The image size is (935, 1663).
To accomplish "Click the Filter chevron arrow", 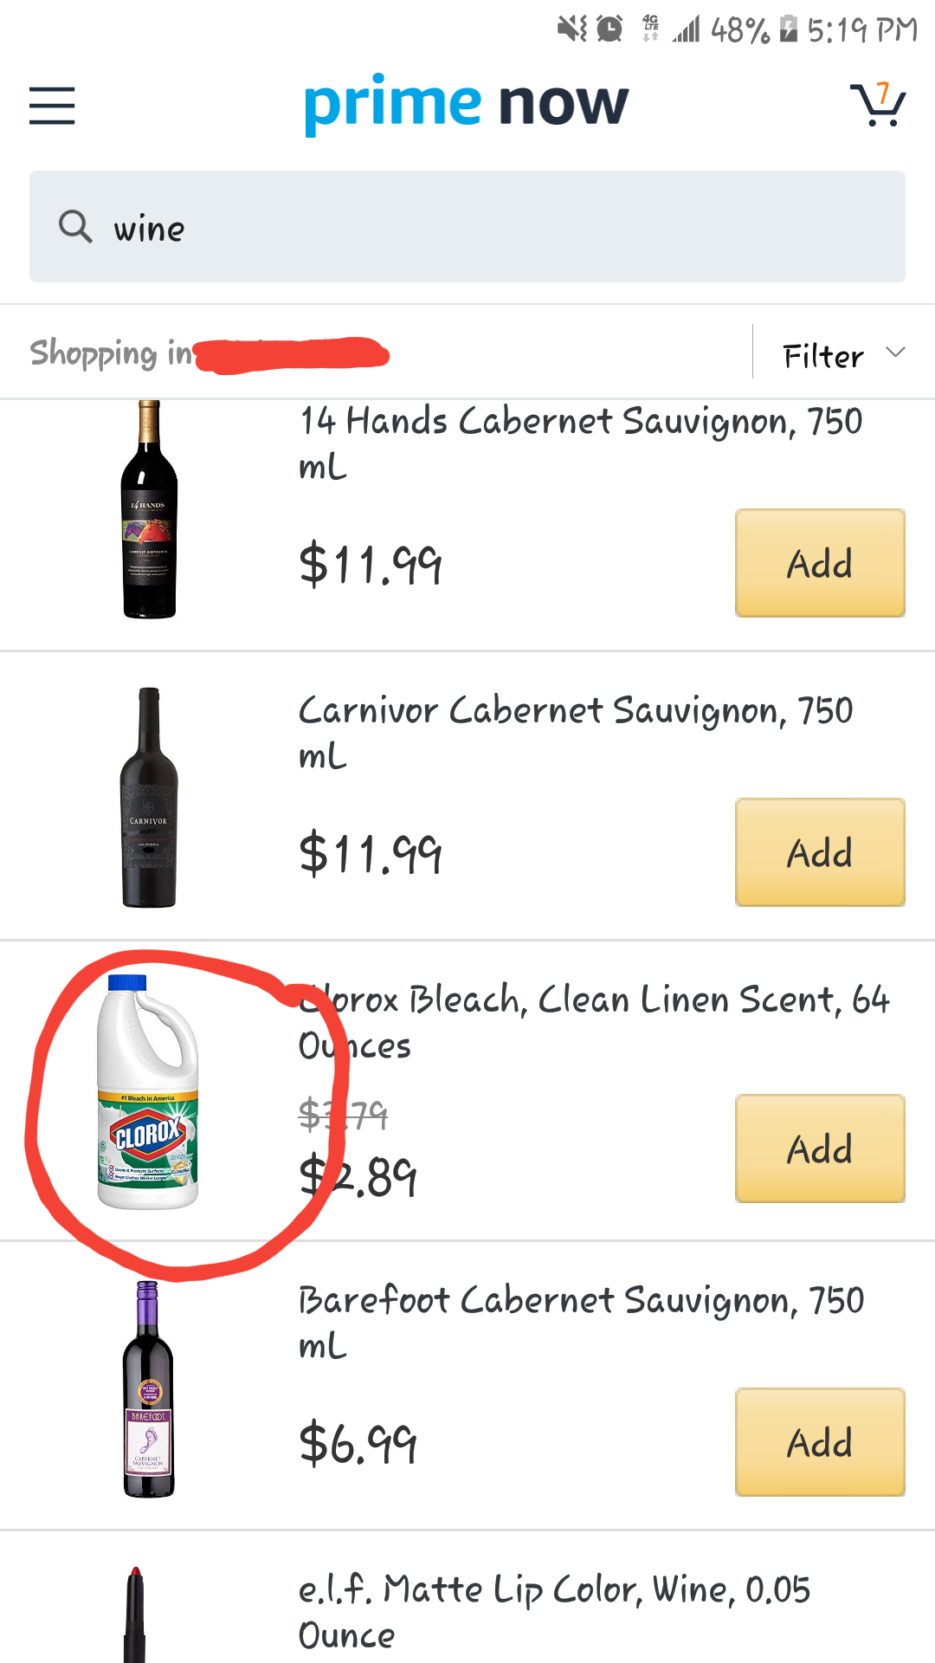I will pos(896,352).
